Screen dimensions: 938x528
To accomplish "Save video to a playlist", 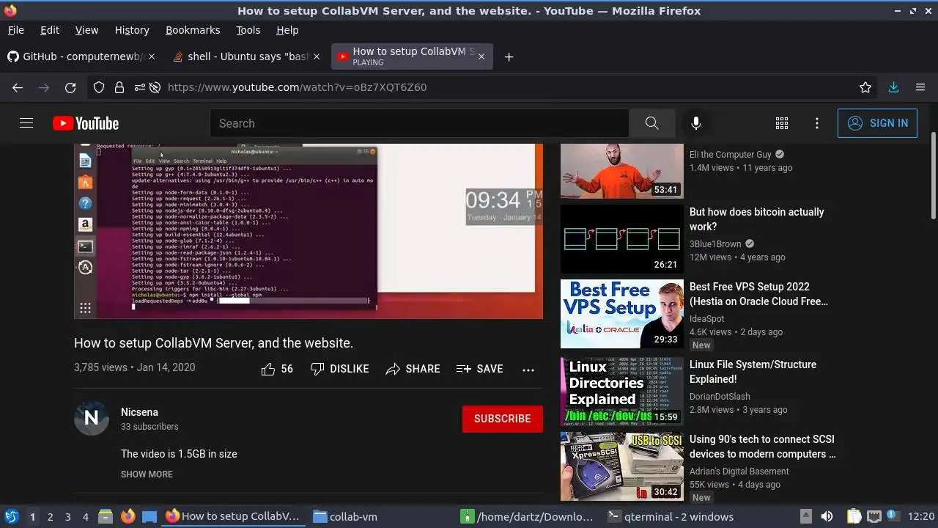I will pyautogui.click(x=479, y=369).
